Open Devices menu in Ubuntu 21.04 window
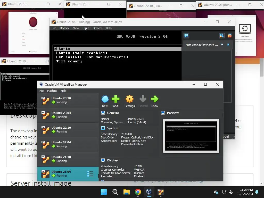Viewport: 264px width, 198px height. [98, 28]
